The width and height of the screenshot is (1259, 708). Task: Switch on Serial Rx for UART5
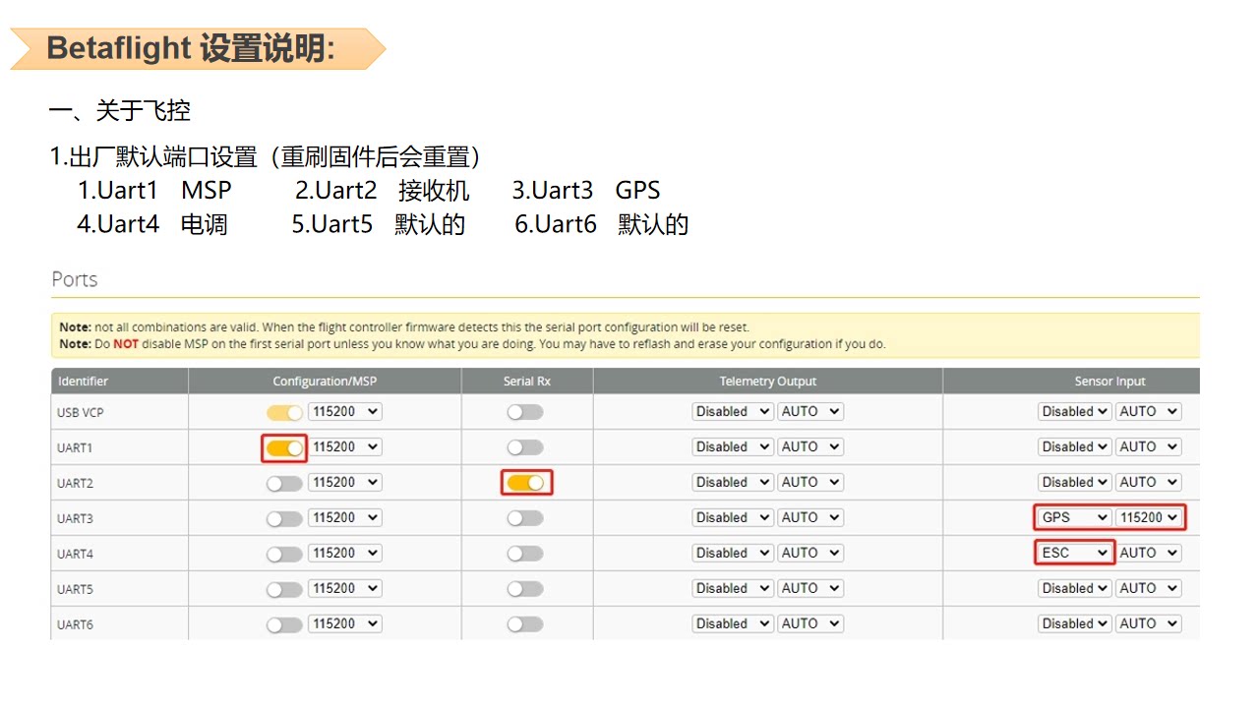(x=525, y=589)
